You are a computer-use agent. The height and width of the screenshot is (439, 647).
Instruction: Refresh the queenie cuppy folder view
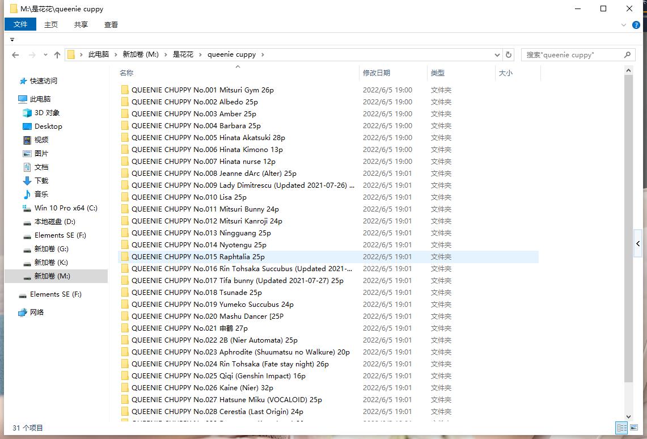coord(508,55)
